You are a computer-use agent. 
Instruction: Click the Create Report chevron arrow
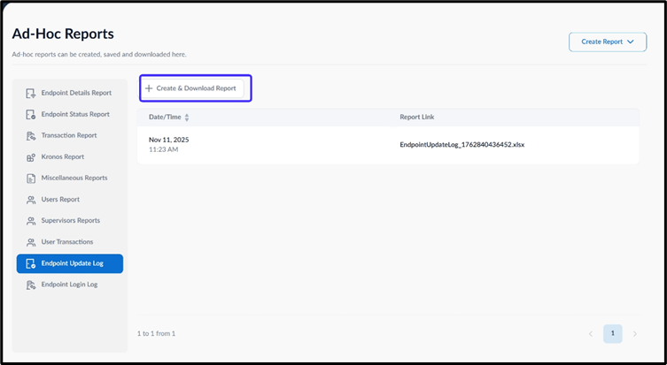pos(631,42)
